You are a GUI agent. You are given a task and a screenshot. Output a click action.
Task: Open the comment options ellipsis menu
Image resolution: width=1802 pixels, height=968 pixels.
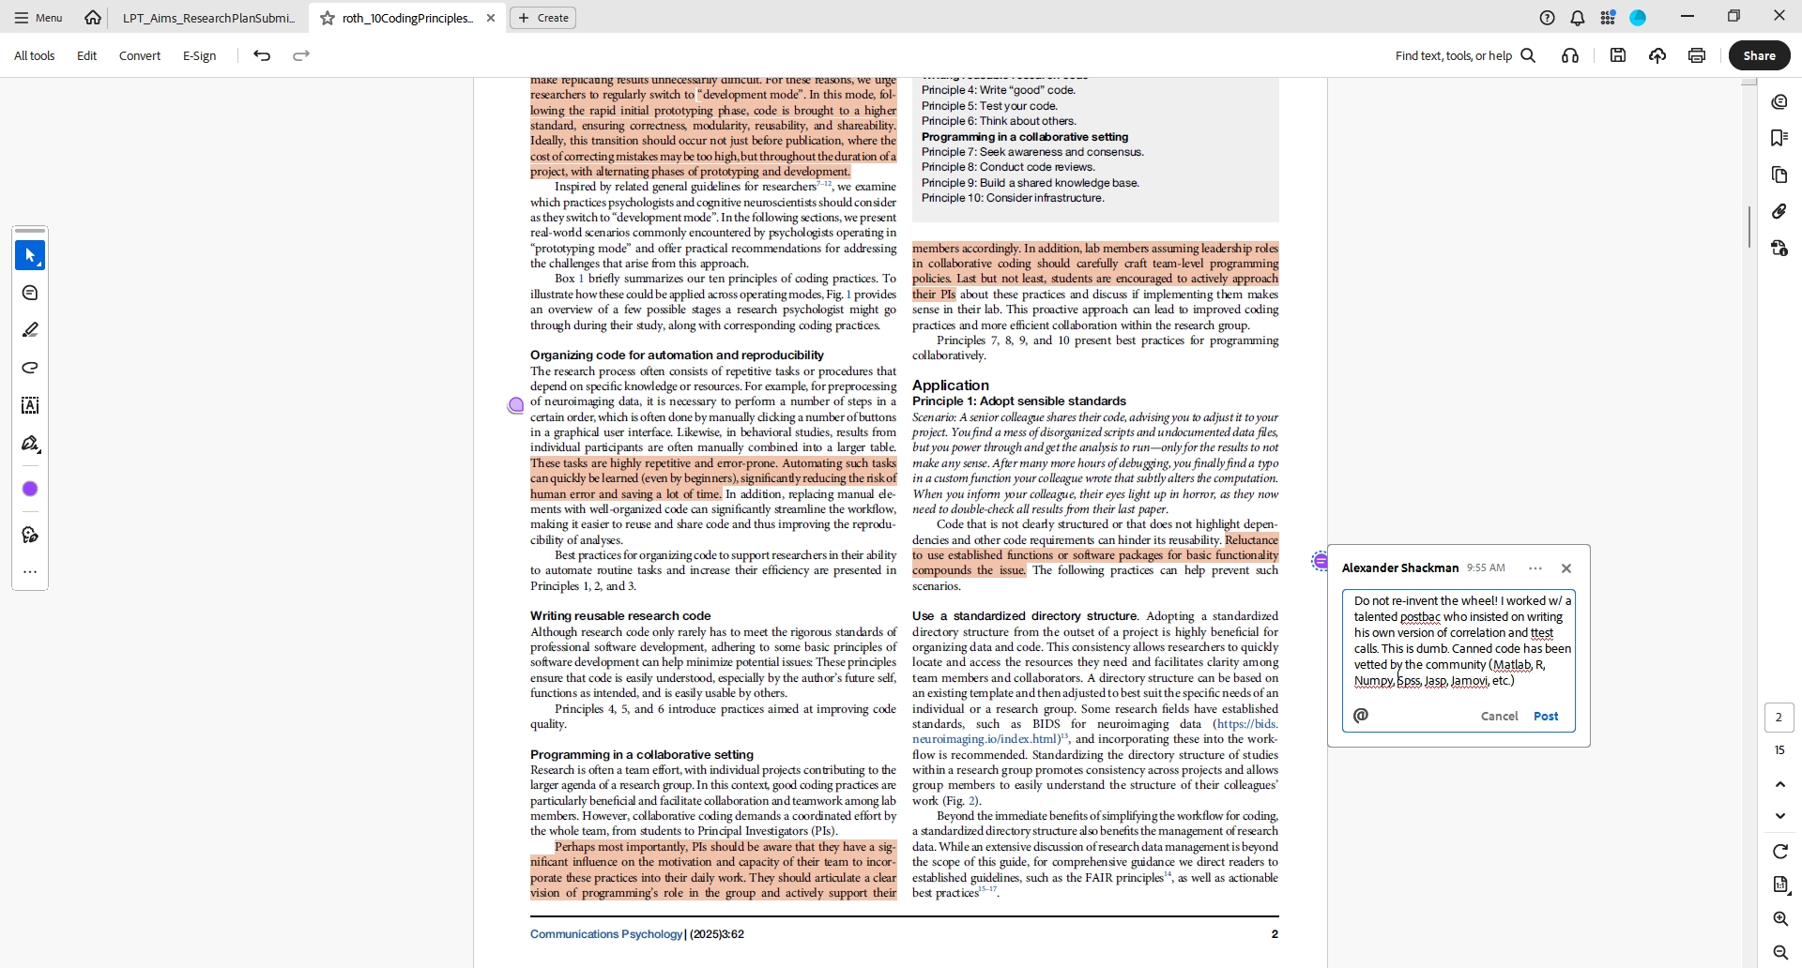(x=1535, y=568)
